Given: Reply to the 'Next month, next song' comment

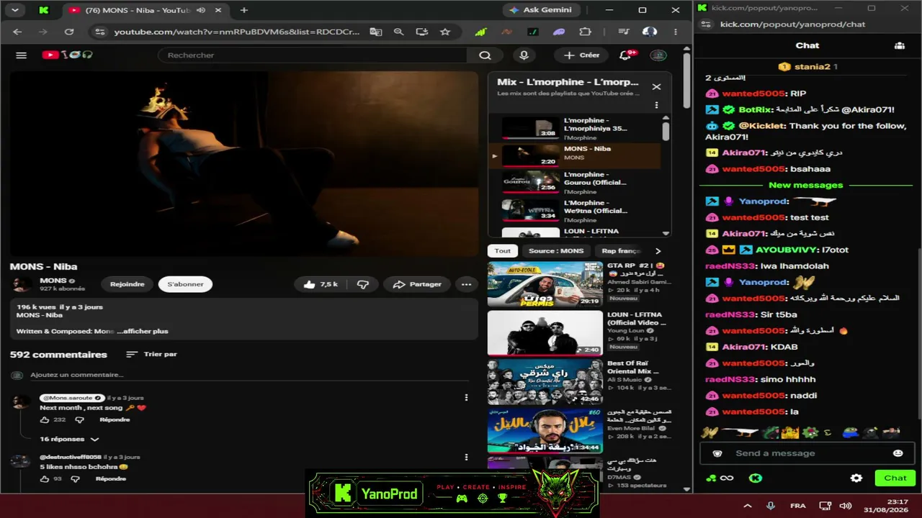Looking at the screenshot, I should 115,419.
